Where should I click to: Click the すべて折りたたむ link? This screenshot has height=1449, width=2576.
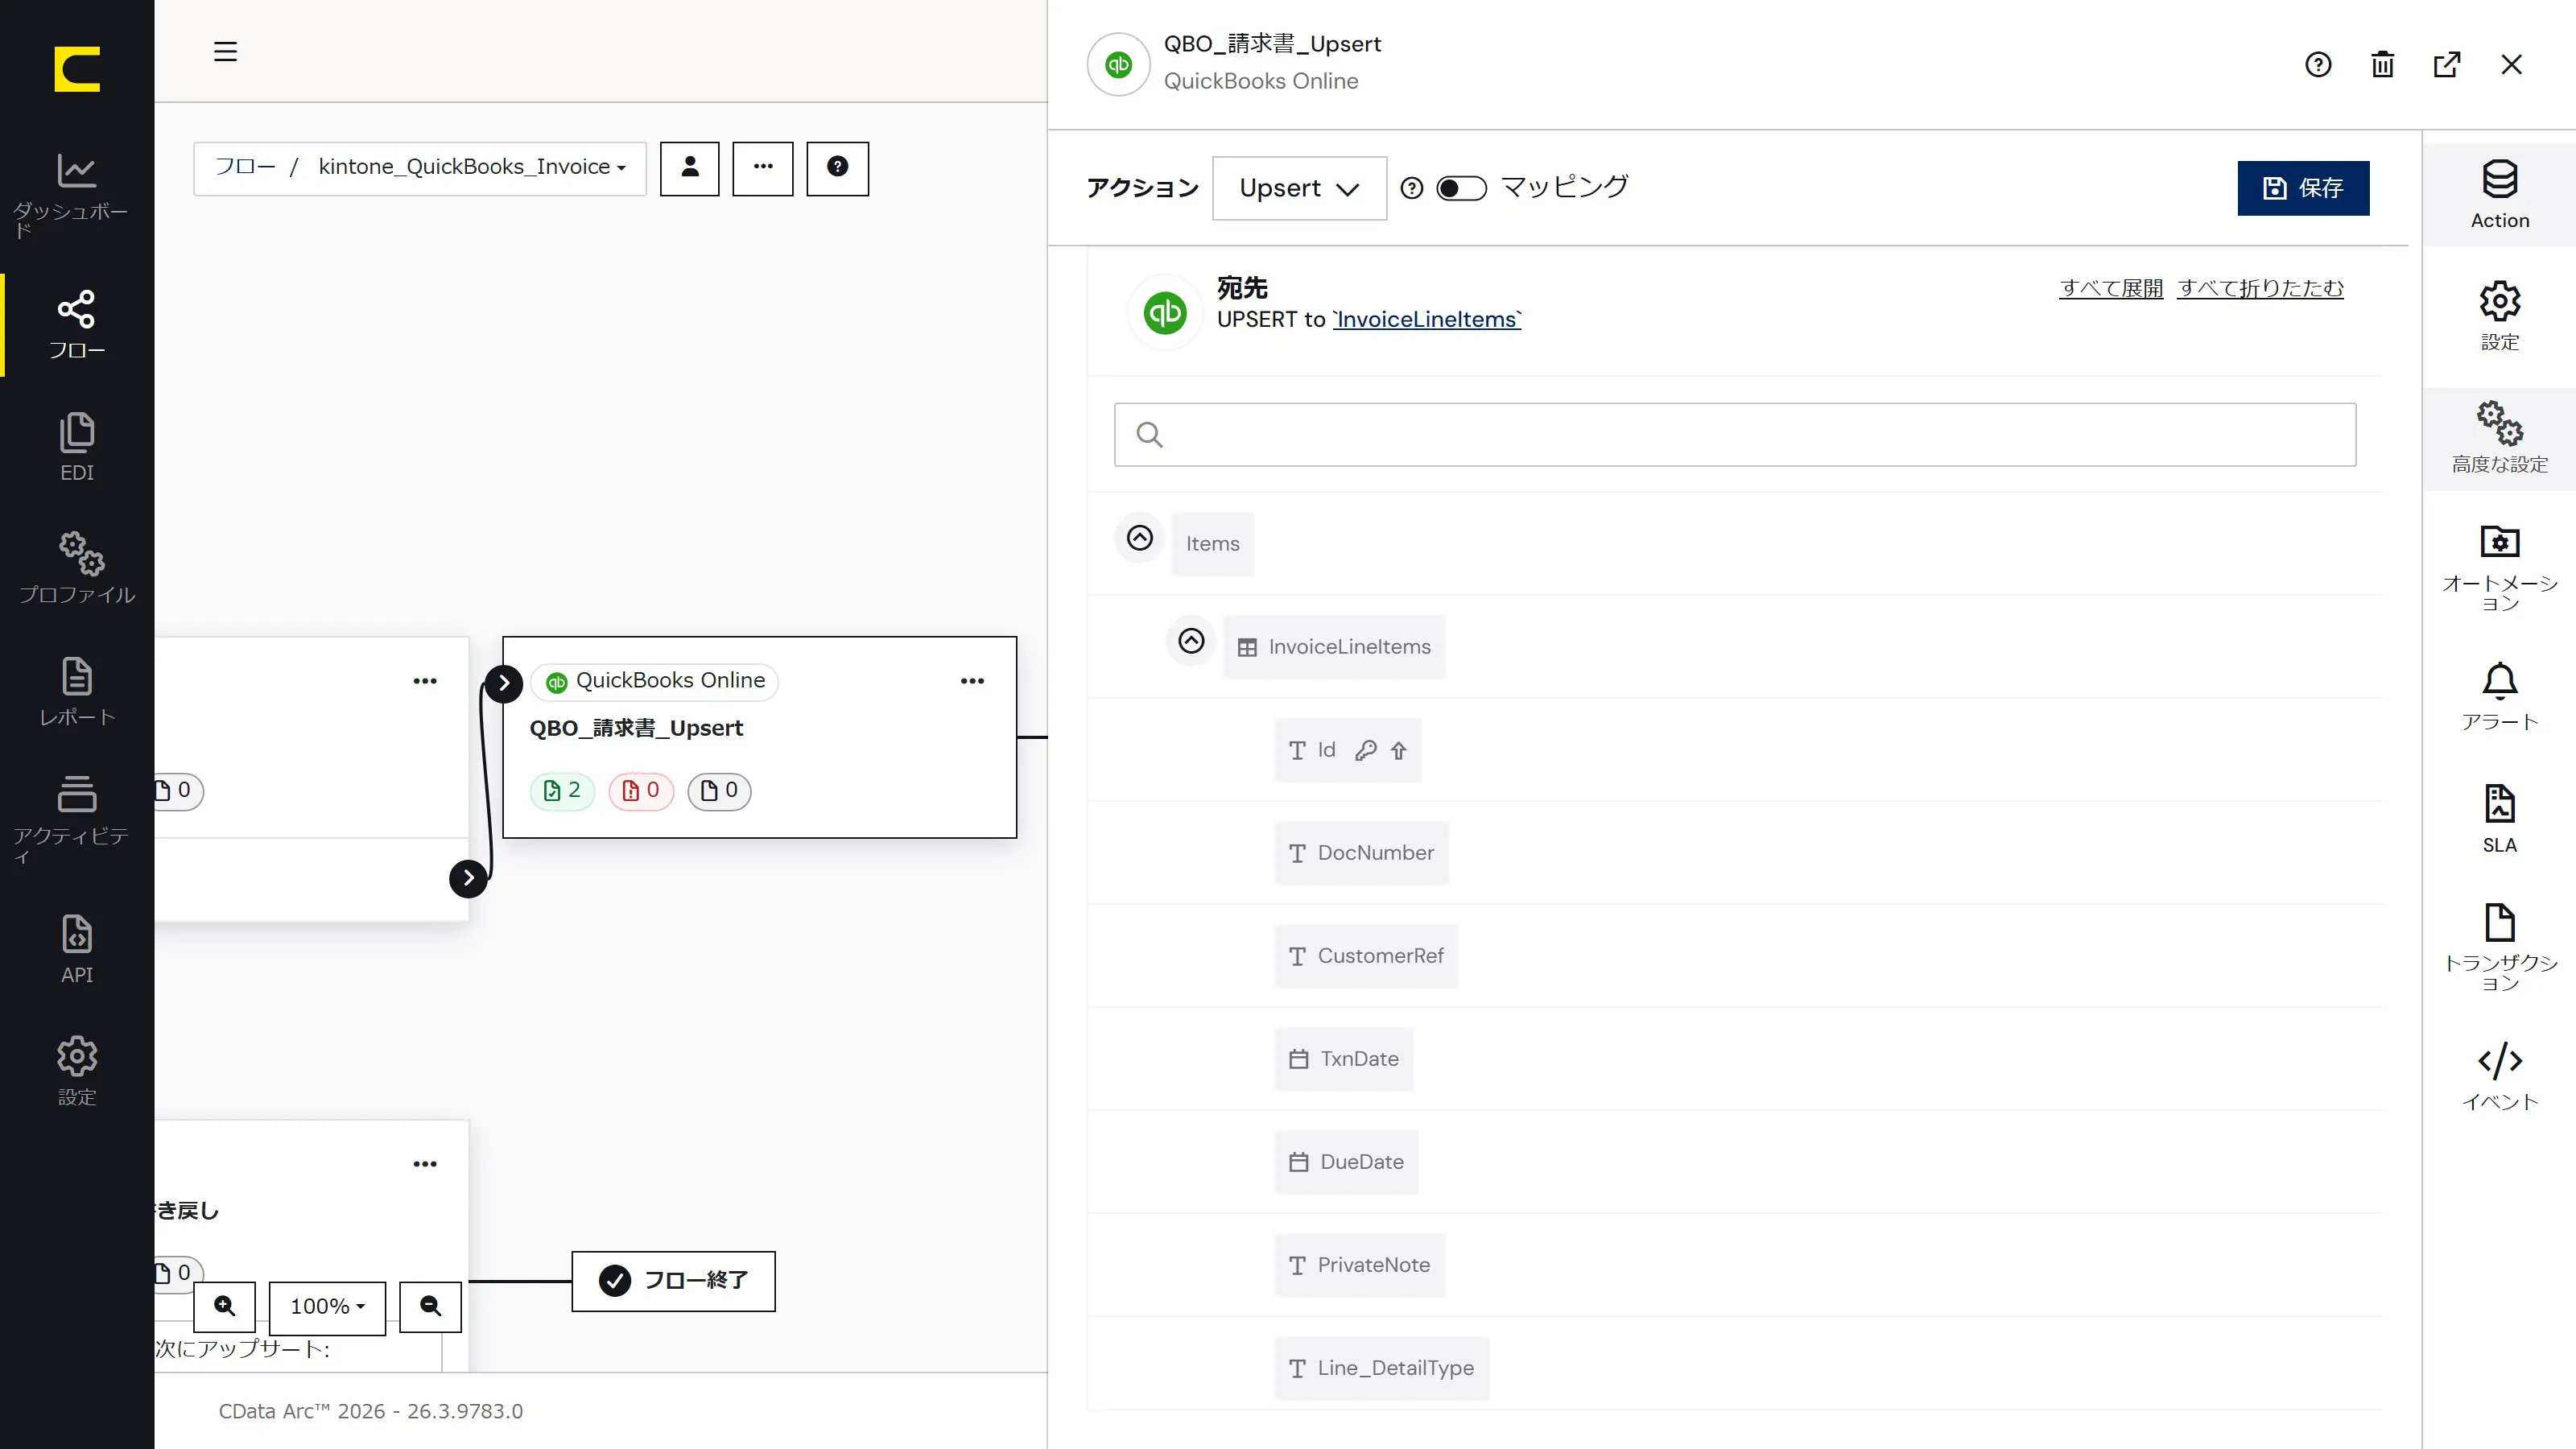2260,288
